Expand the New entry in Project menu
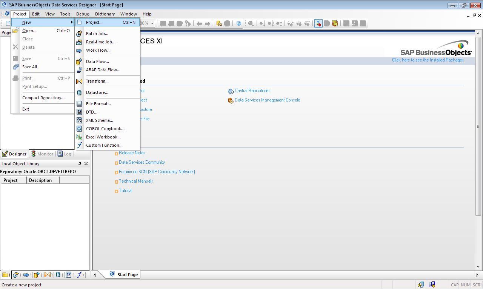The height and width of the screenshot is (289, 483). tap(43, 22)
